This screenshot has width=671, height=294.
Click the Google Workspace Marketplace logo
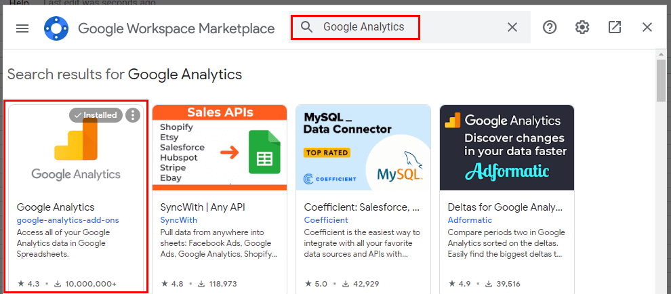click(56, 28)
